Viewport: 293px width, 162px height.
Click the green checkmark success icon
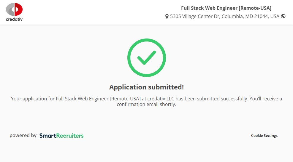[x=147, y=58]
